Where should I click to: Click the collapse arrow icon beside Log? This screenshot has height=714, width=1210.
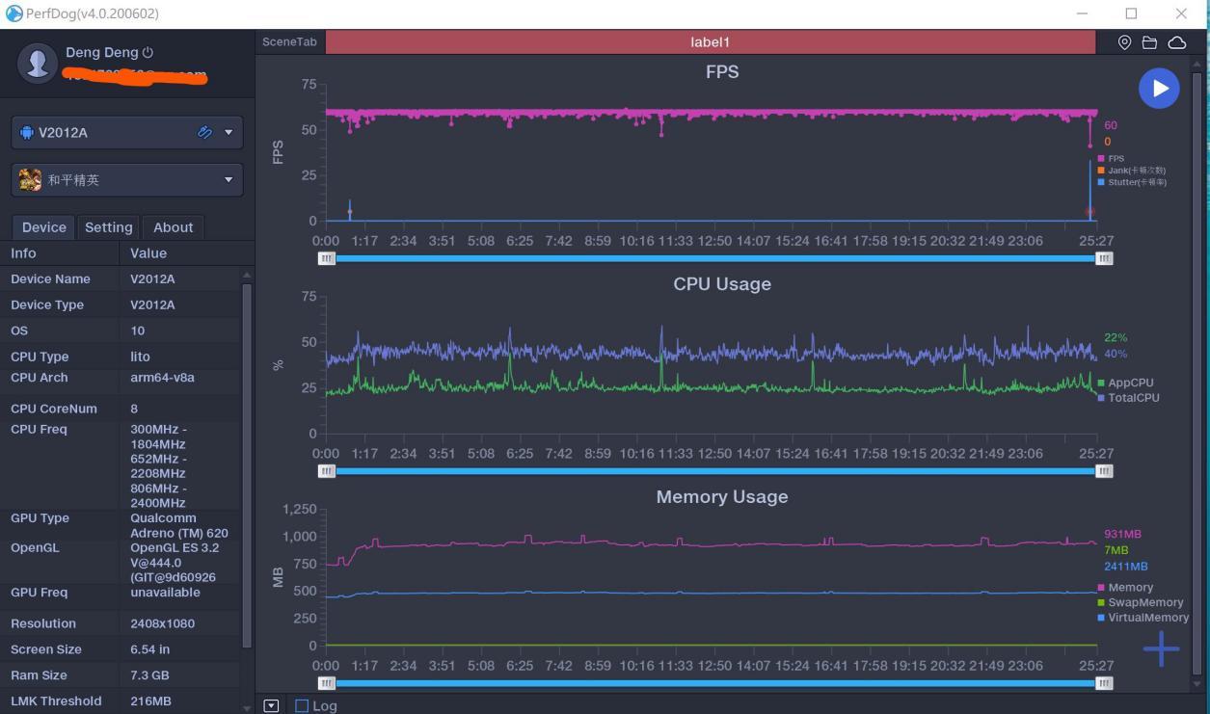(271, 705)
